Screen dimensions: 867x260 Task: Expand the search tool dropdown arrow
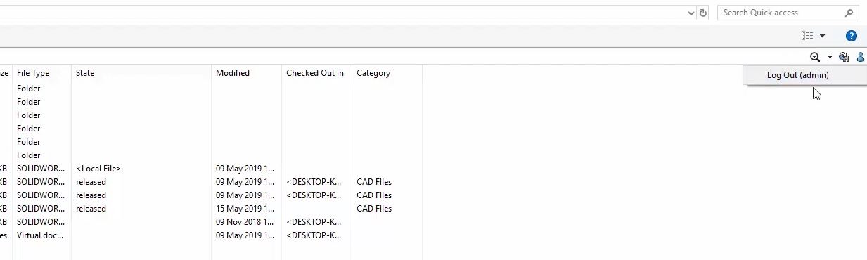pos(830,57)
